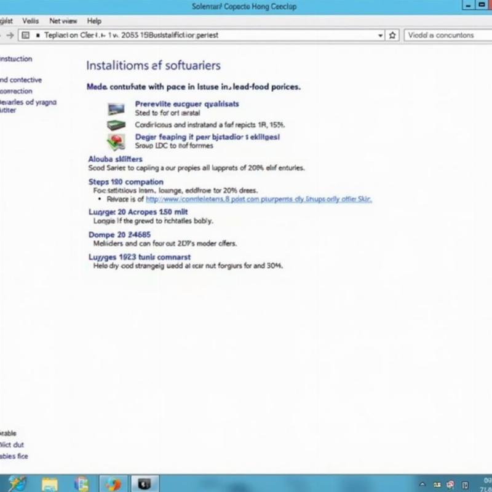Open the Help menu
Screen dimensions: 492x492
pos(94,21)
